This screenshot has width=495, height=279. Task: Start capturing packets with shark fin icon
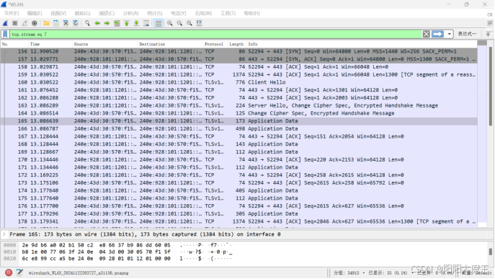coord(5,23)
